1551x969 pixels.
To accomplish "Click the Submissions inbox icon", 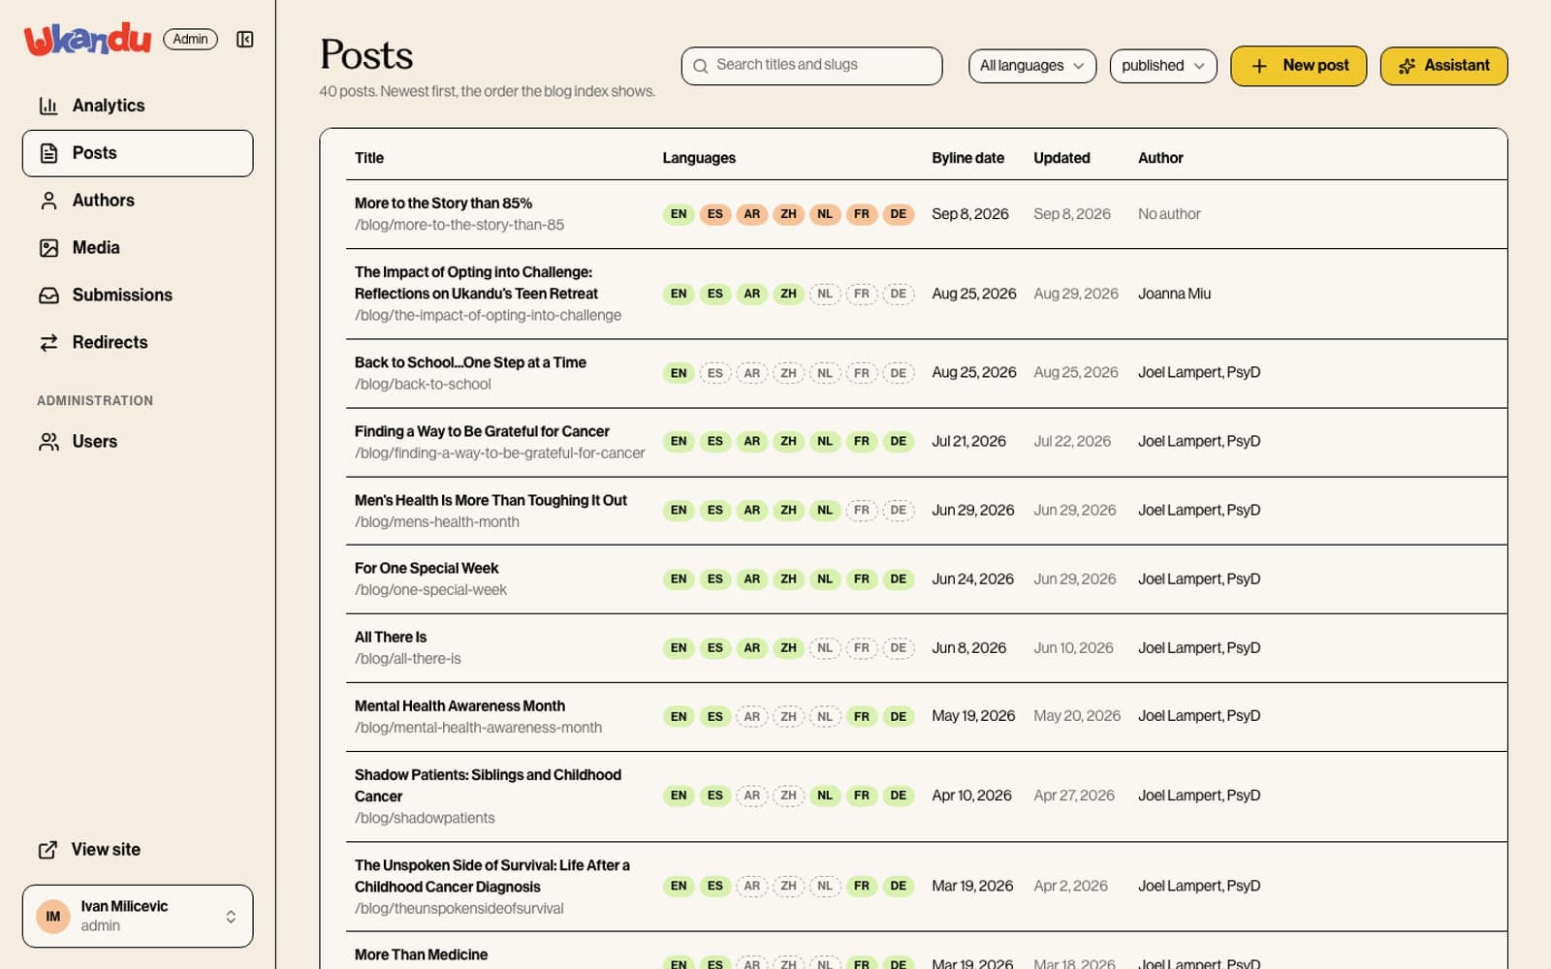I will tap(48, 296).
